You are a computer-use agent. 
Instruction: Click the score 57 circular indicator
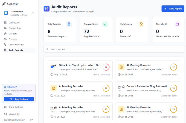click(106, 67)
